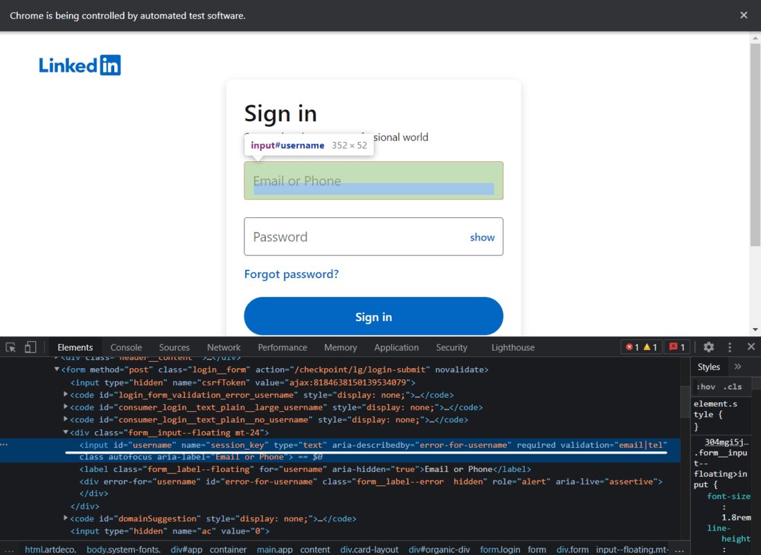Image resolution: width=761 pixels, height=555 pixels.
Task: Switch to the Console tab
Action: click(126, 347)
